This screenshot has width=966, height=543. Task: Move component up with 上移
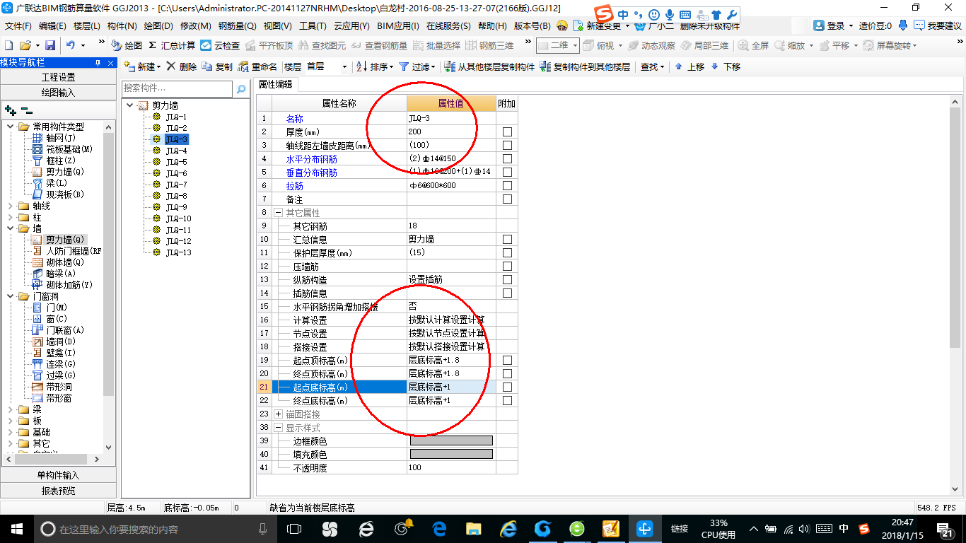pos(689,66)
